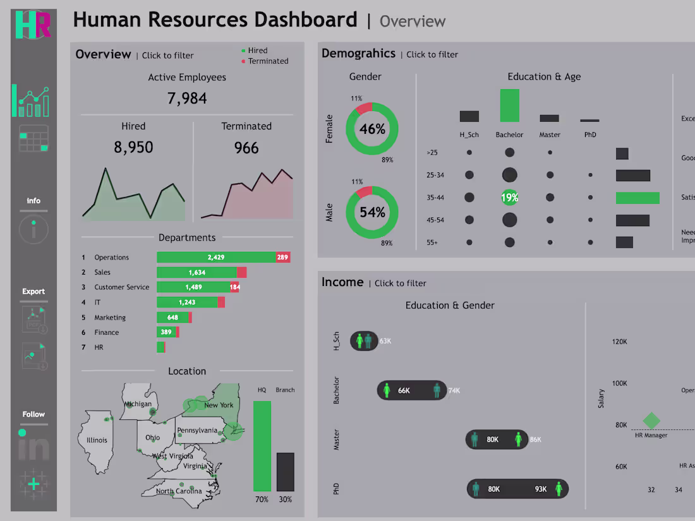
Task: Select the HR Manager diamond in Salary scatter
Action: pos(651,419)
